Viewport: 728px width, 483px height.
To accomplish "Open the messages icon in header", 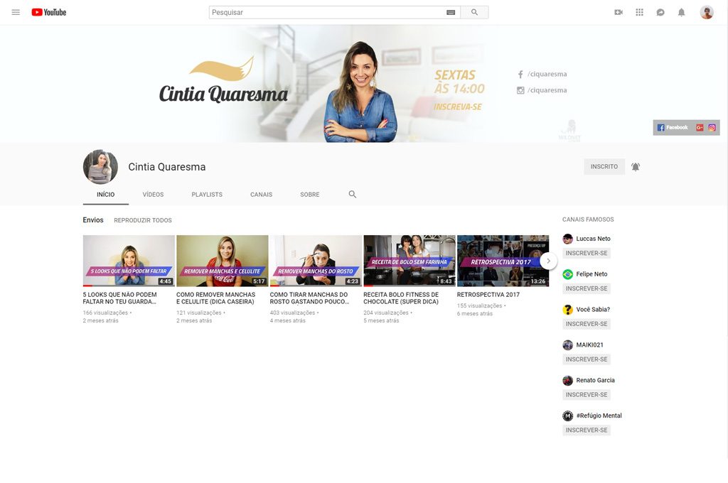I will click(x=660, y=12).
